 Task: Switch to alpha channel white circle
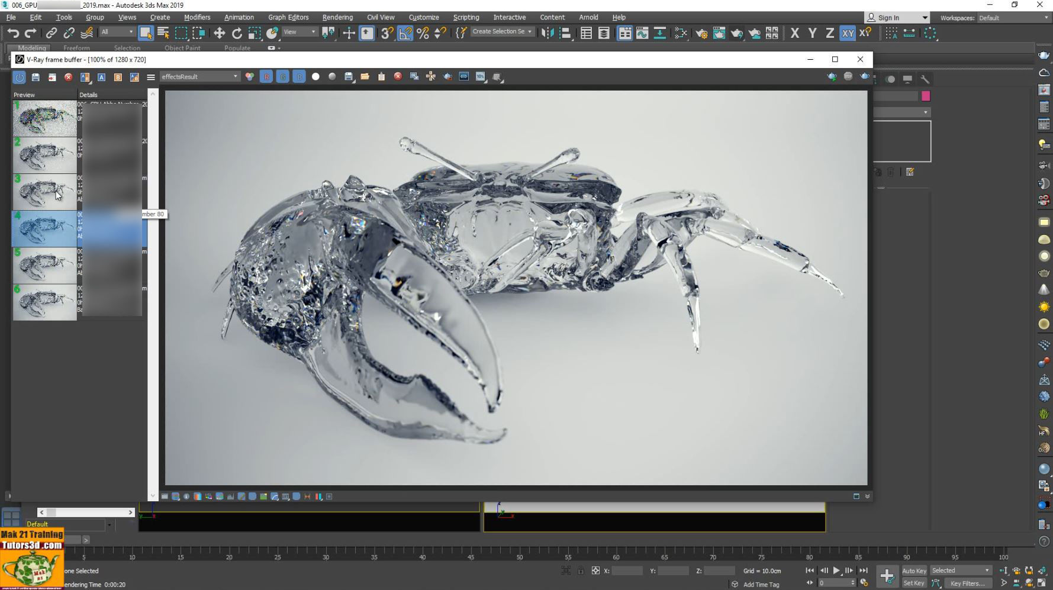point(315,76)
